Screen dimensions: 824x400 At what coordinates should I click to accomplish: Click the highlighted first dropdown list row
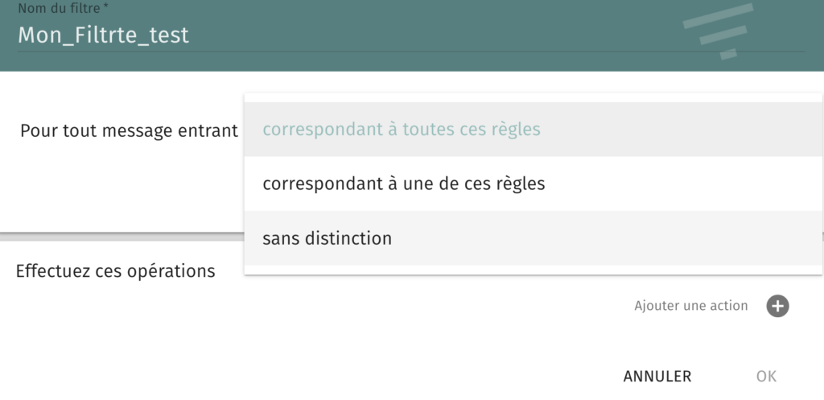tap(534, 130)
